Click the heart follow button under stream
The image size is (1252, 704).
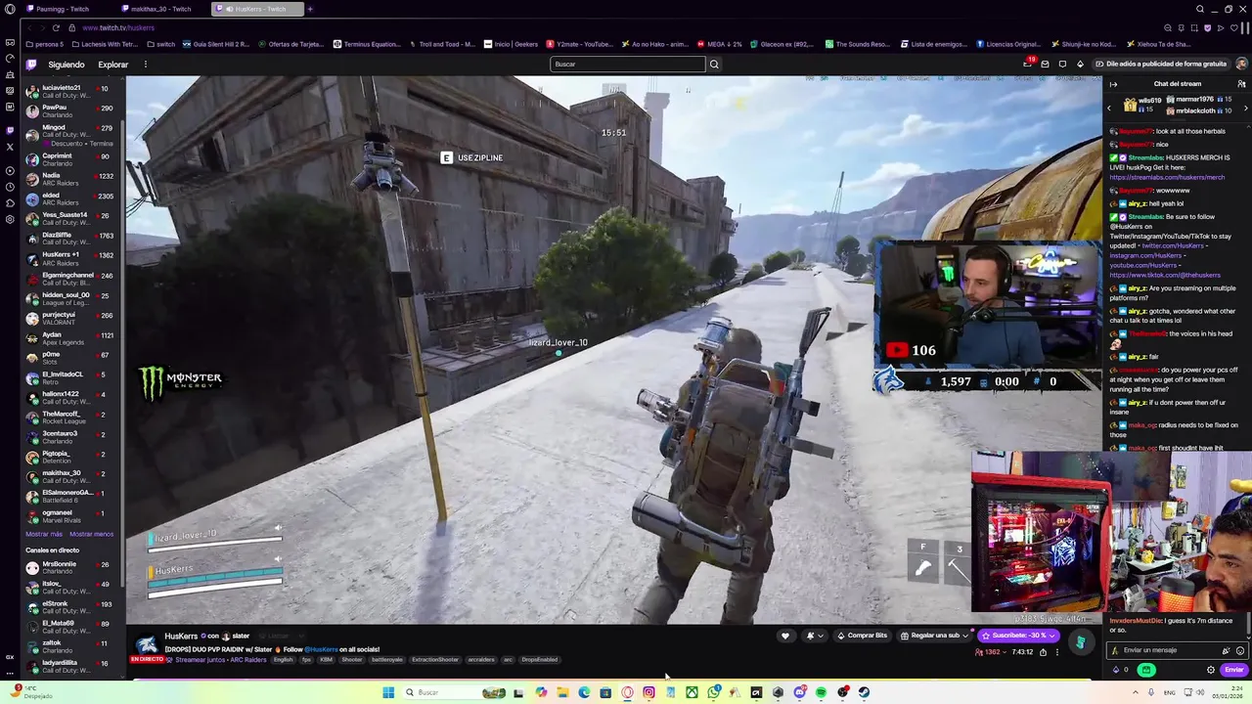(784, 636)
